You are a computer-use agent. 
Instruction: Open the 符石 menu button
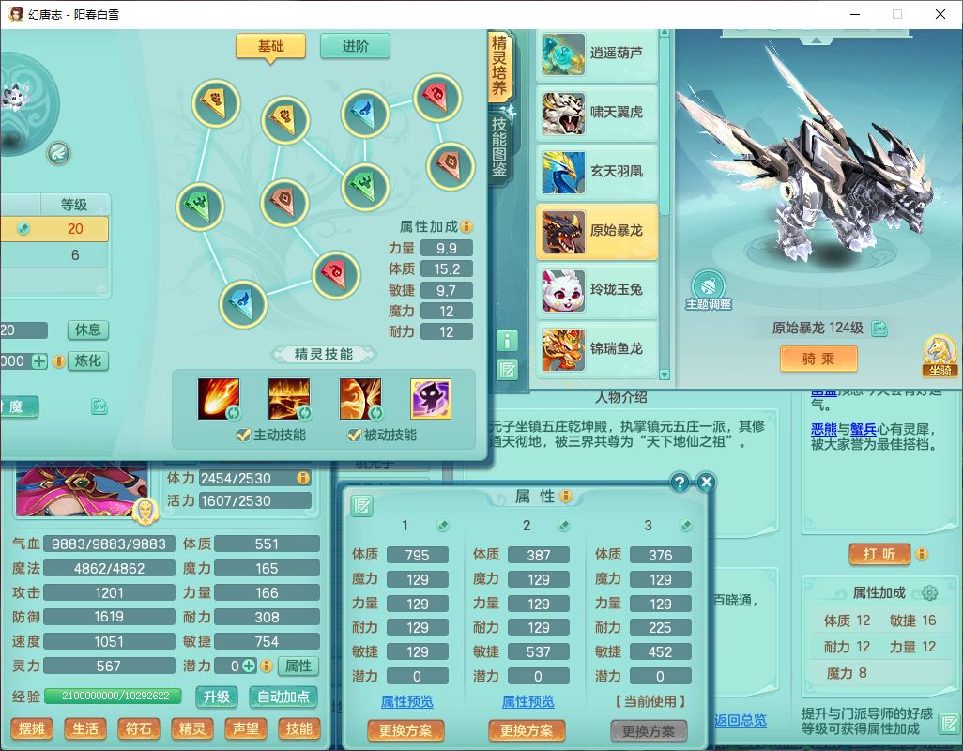pyautogui.click(x=138, y=728)
